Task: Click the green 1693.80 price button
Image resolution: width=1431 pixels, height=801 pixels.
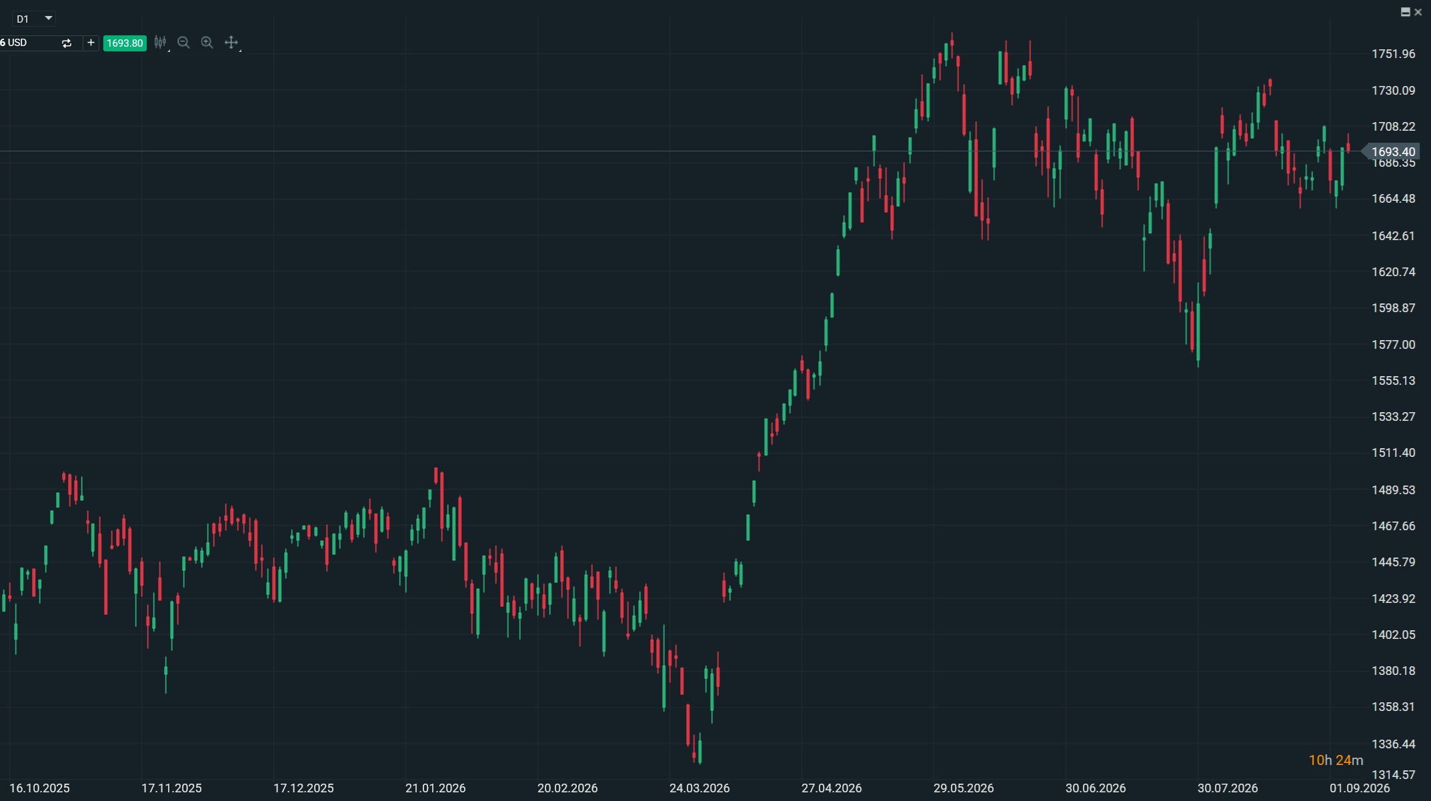Action: 125,43
